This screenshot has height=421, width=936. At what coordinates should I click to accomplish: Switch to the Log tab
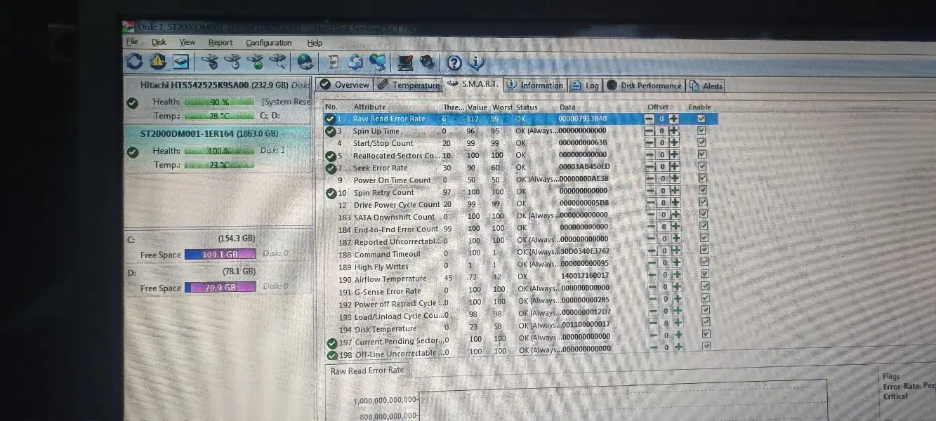tap(585, 86)
